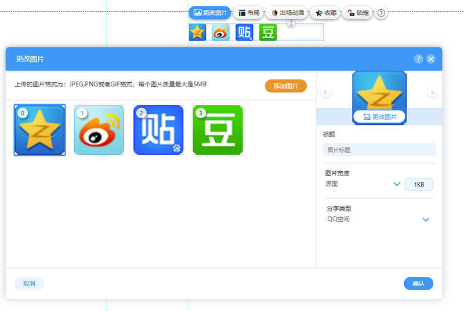Image resolution: width=464 pixels, height=311 pixels.
Task: Click 更改图片 button on the preview
Action: [379, 117]
